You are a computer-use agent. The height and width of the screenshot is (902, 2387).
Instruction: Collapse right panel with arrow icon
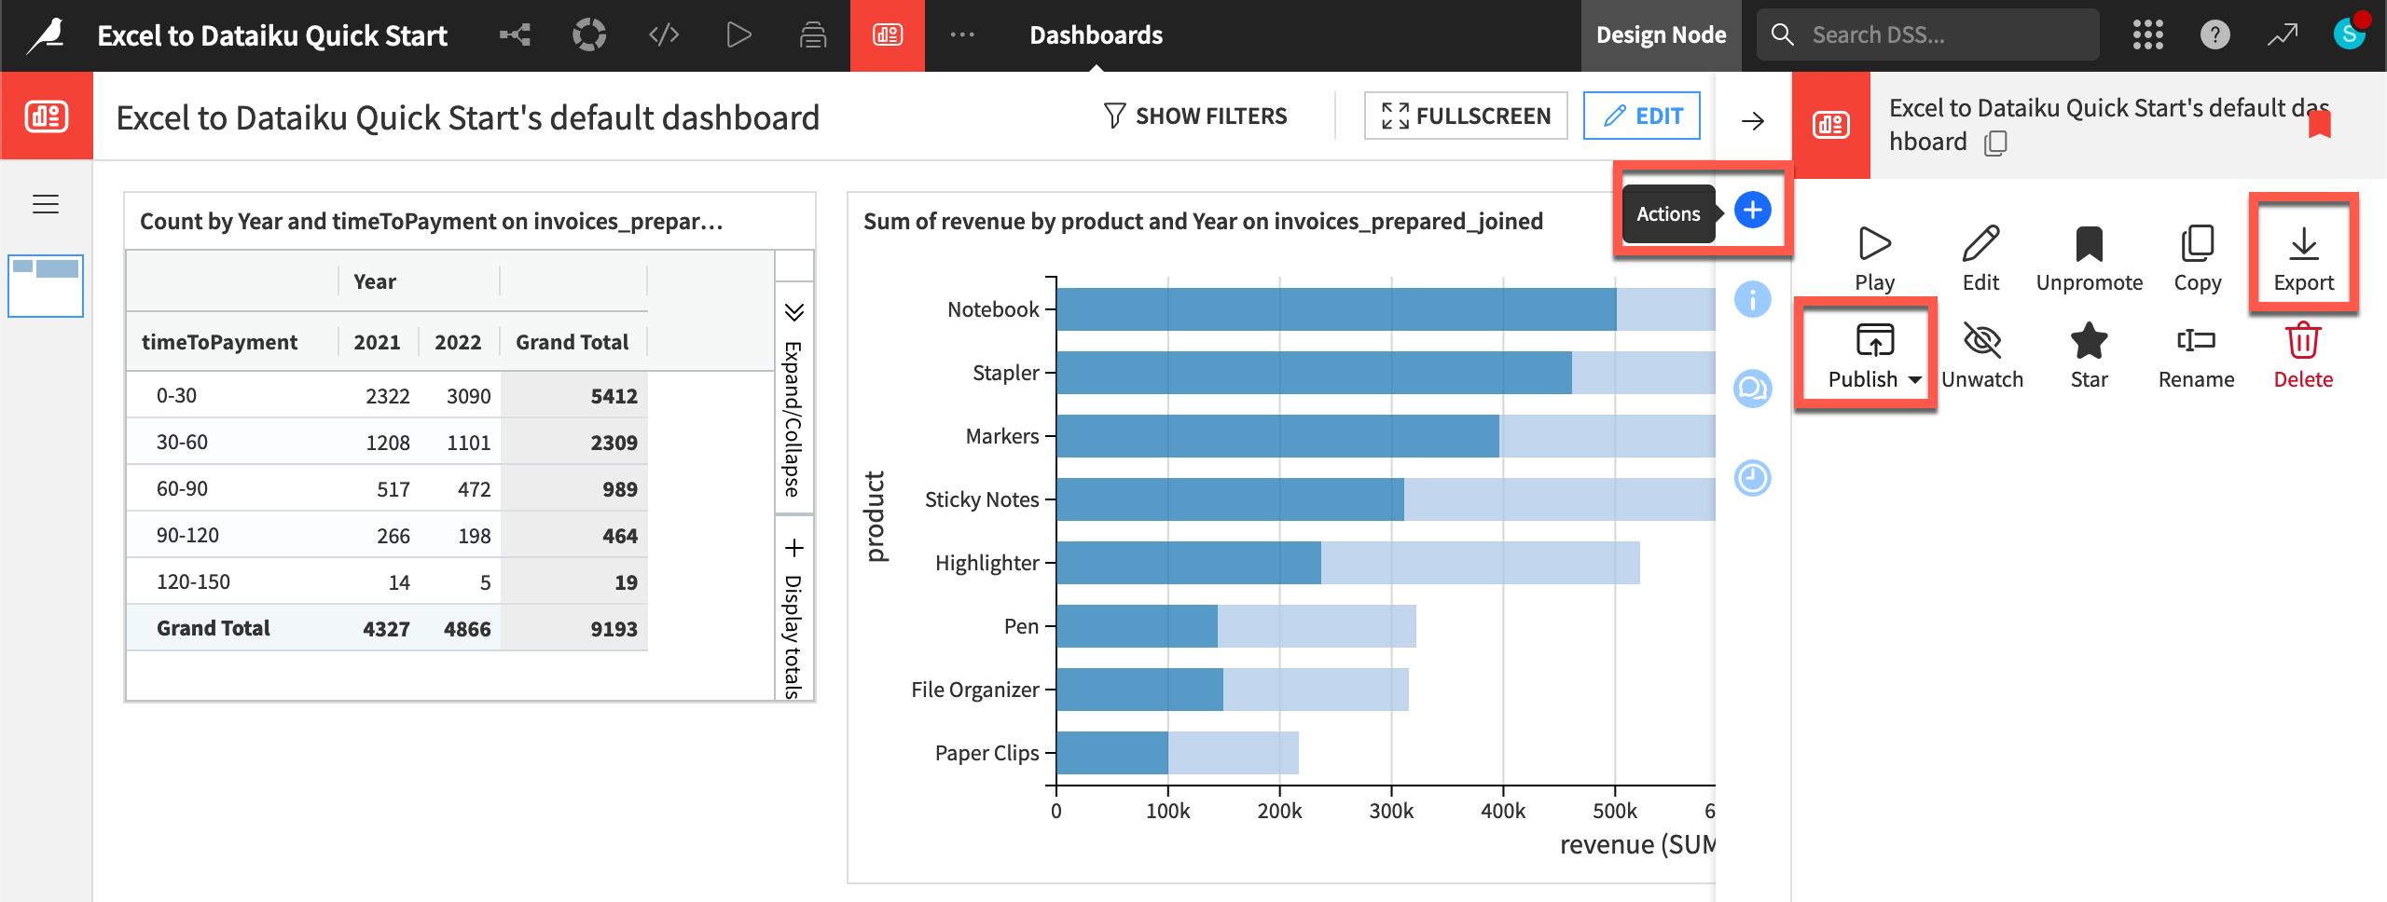pos(1753,120)
